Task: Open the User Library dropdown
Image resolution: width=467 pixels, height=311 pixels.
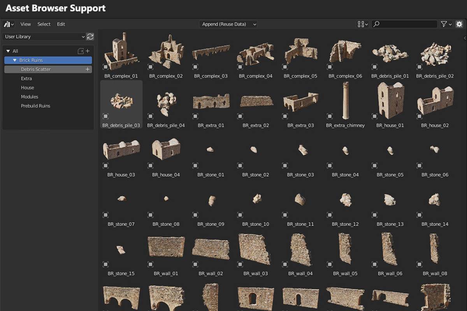Action: pyautogui.click(x=44, y=37)
